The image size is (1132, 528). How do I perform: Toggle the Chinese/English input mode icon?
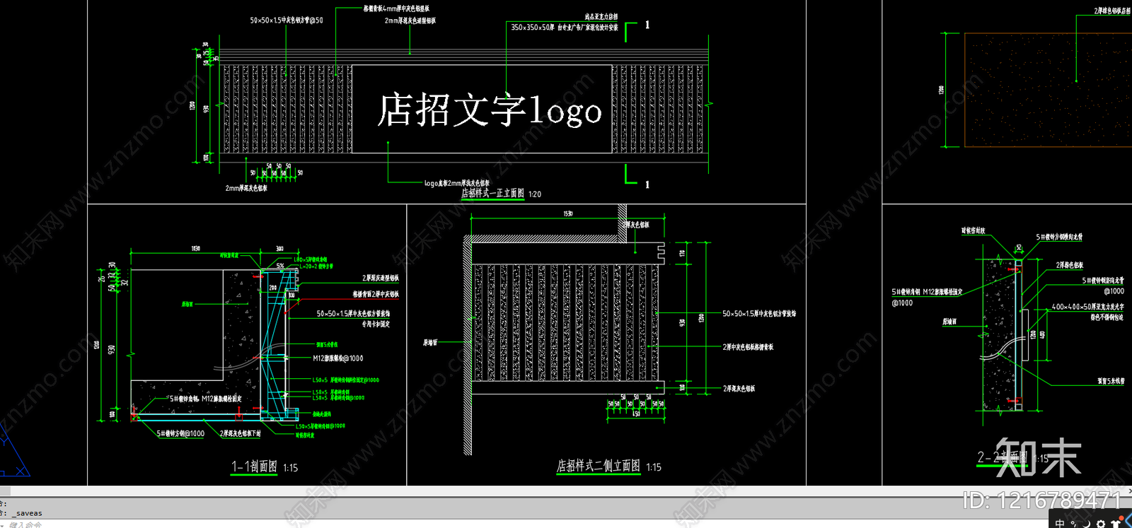1060,523
